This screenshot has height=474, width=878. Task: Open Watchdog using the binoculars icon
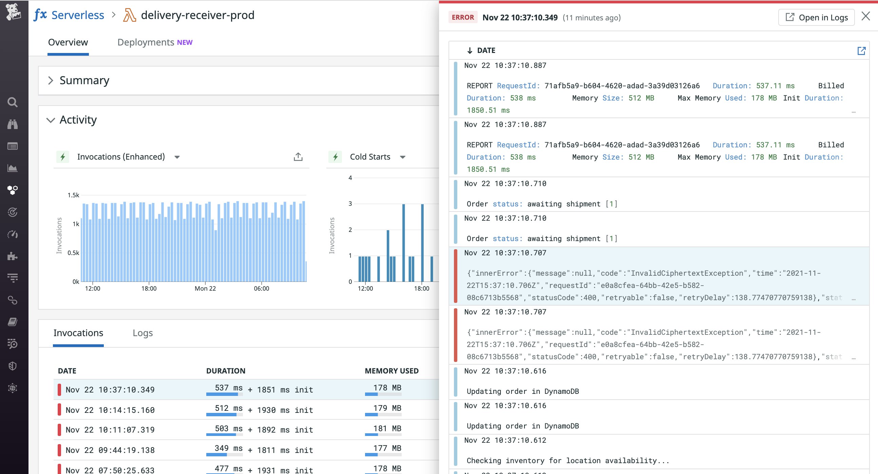point(13,124)
